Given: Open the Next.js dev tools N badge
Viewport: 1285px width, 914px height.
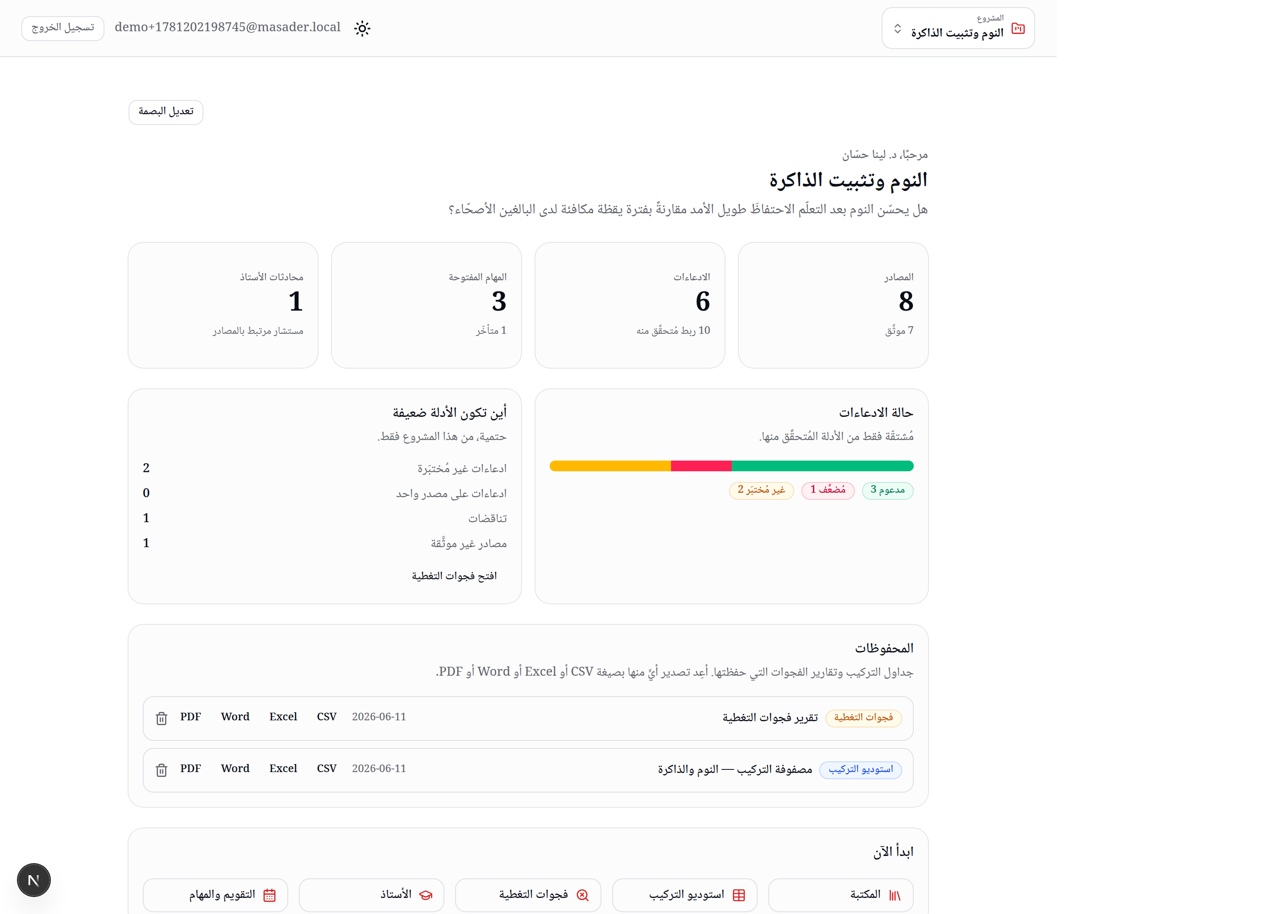Looking at the screenshot, I should [34, 880].
